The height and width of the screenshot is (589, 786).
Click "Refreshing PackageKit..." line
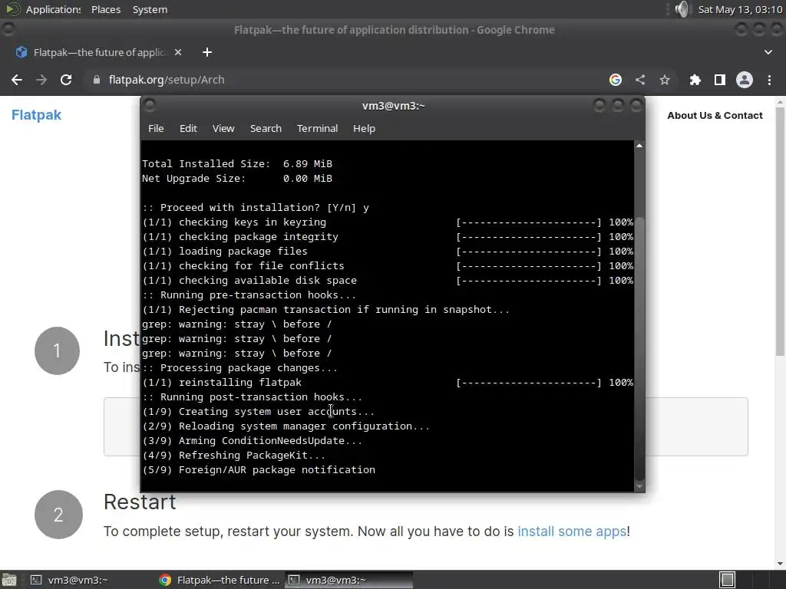click(233, 456)
